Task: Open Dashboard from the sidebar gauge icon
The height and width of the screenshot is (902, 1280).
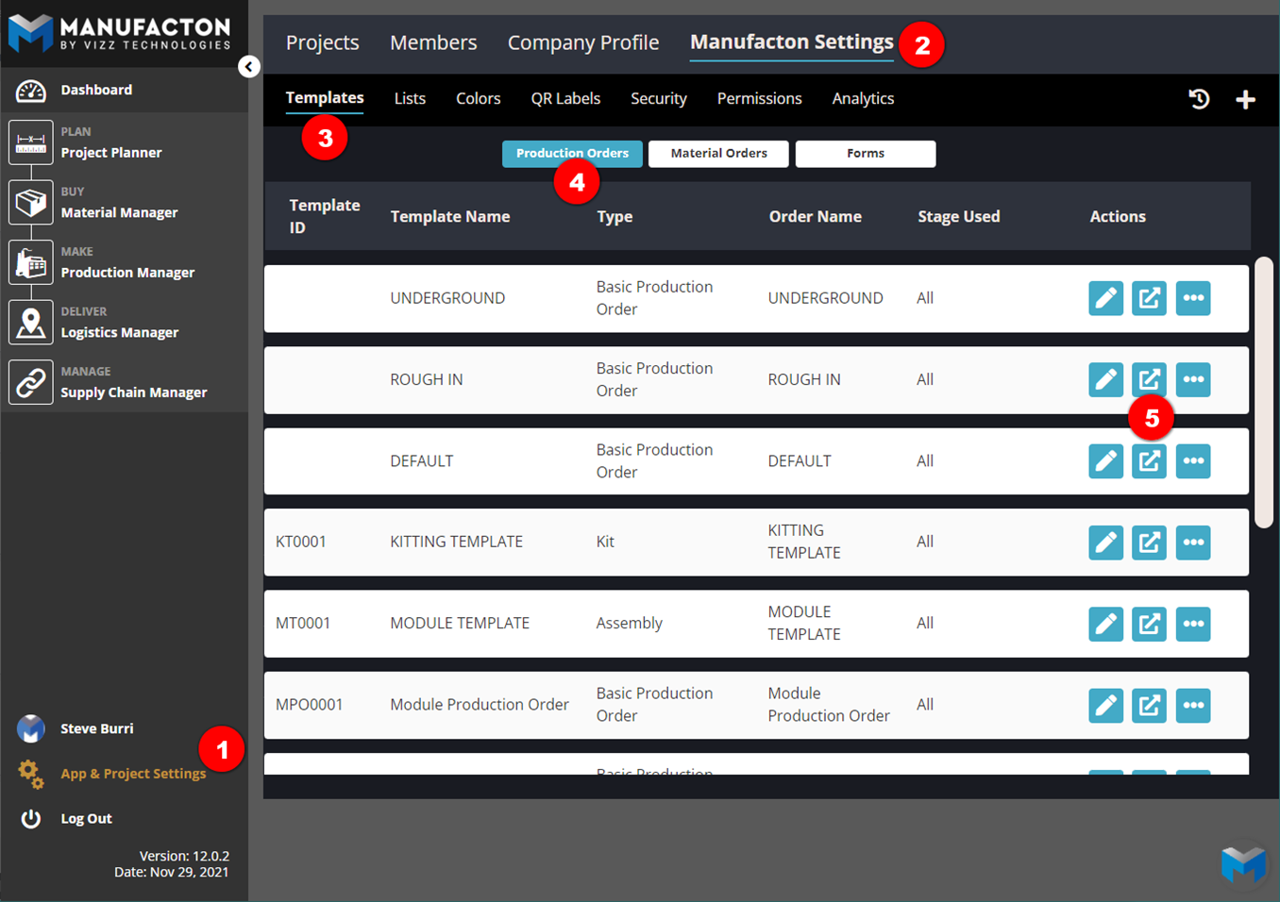Action: (31, 91)
